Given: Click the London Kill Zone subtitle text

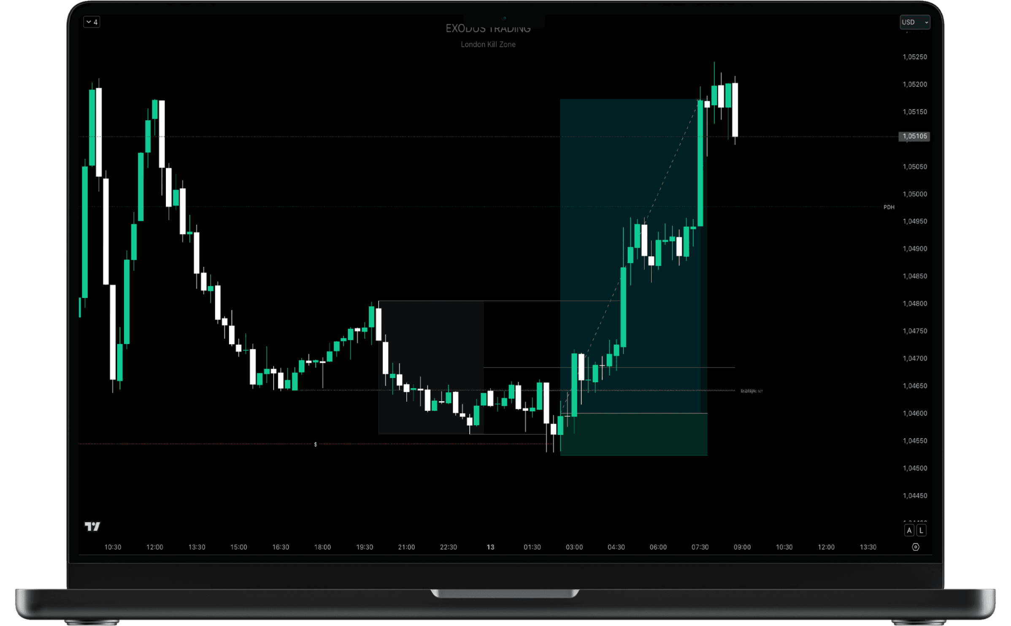Looking at the screenshot, I should pyautogui.click(x=488, y=44).
